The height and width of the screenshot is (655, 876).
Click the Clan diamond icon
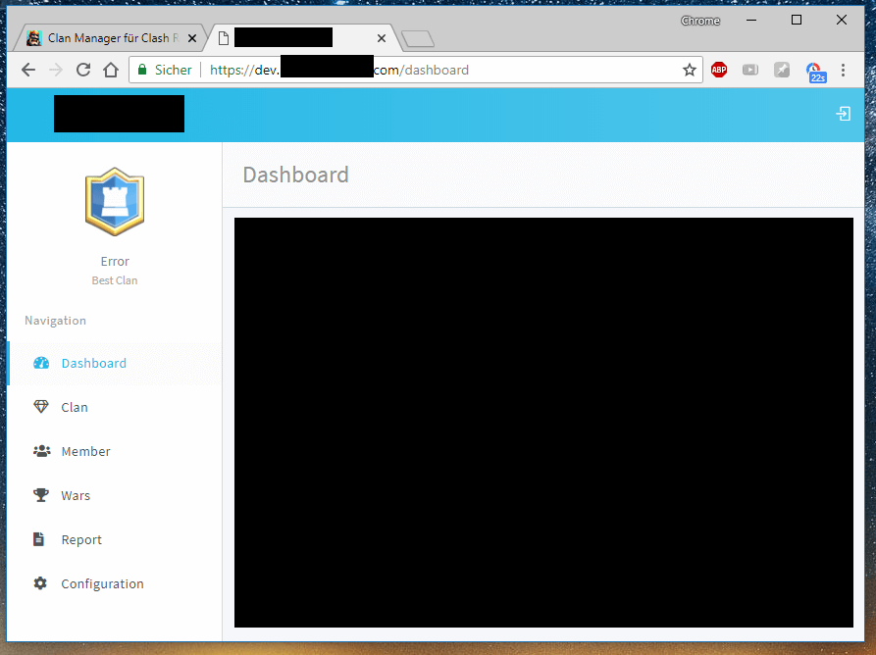40,407
